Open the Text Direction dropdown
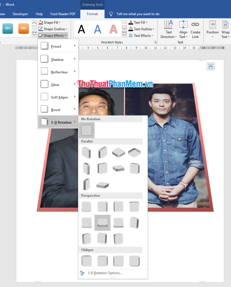The width and height of the screenshot is (231, 287). pyautogui.click(x=169, y=30)
